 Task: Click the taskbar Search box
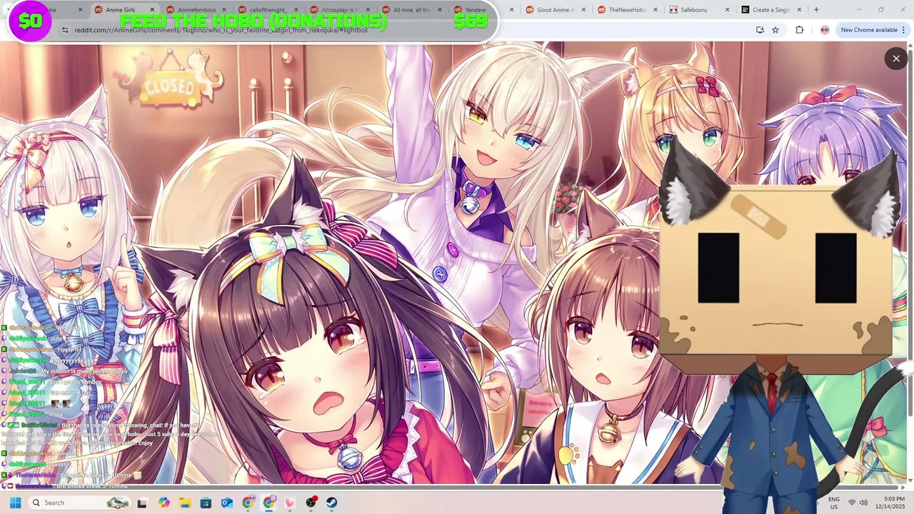click(x=80, y=503)
